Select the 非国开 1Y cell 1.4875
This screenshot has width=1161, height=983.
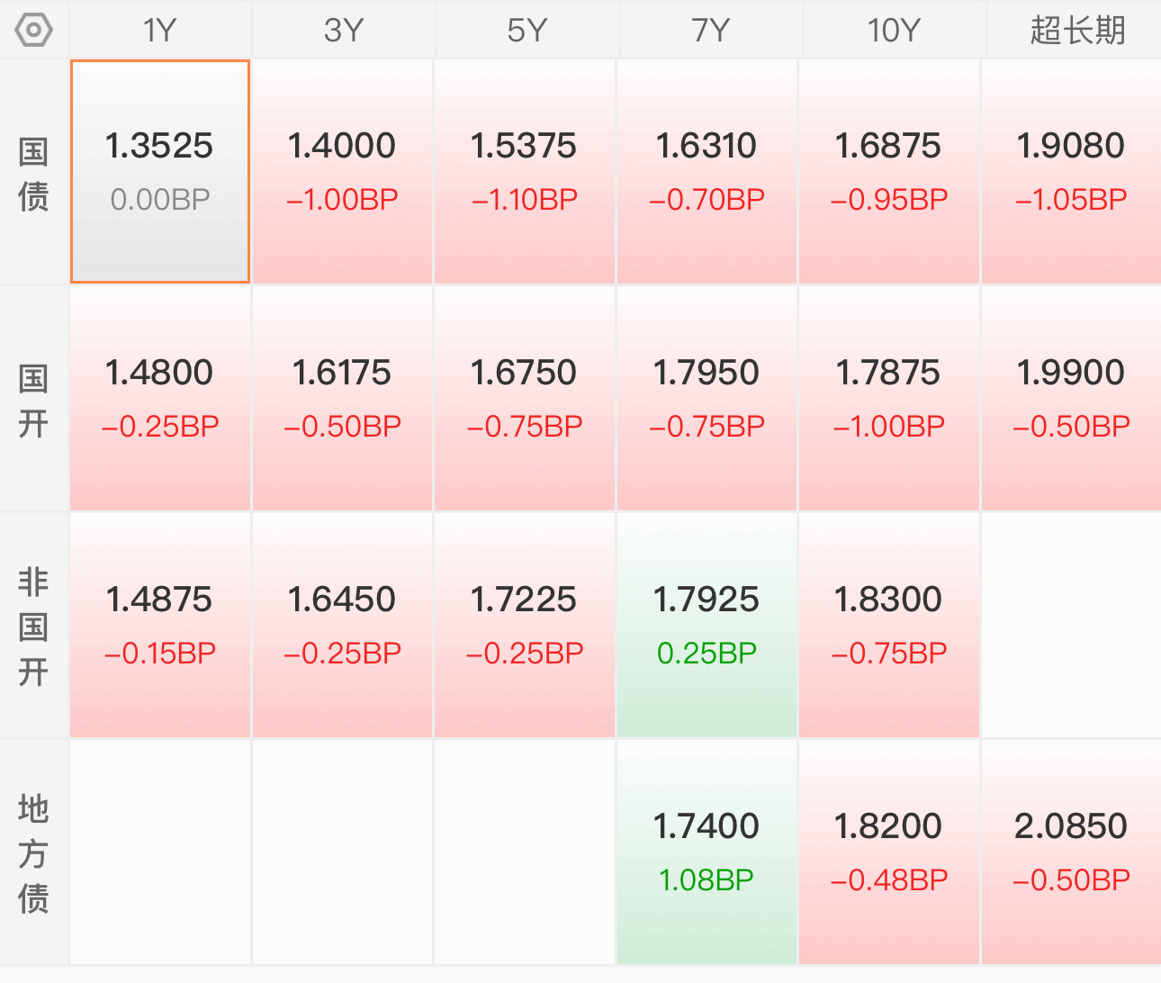[160, 626]
